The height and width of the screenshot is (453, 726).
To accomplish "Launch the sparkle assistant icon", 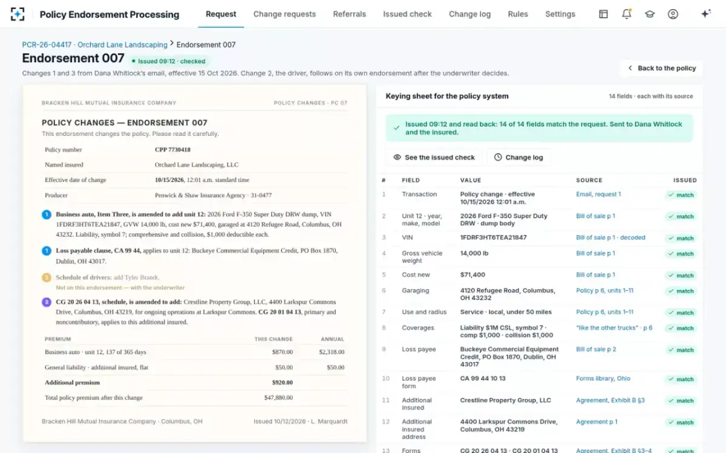I will [705, 14].
